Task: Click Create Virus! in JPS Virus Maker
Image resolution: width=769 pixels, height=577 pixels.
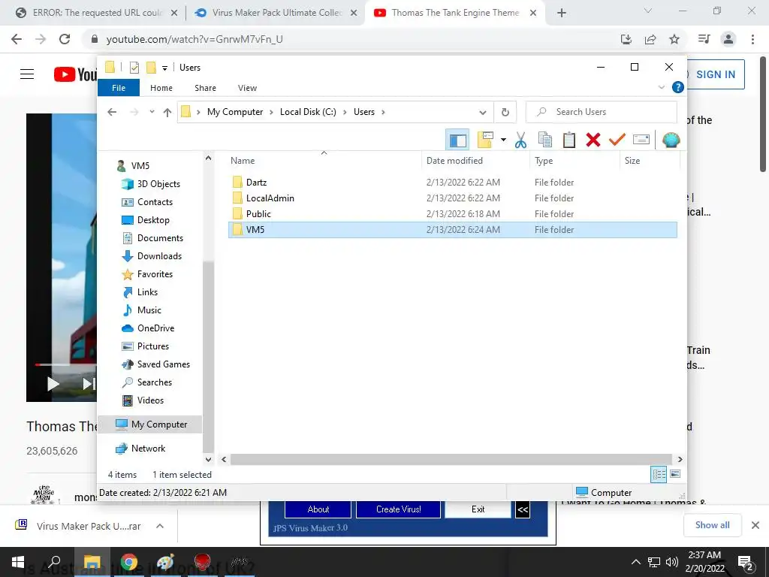Action: pos(398,509)
